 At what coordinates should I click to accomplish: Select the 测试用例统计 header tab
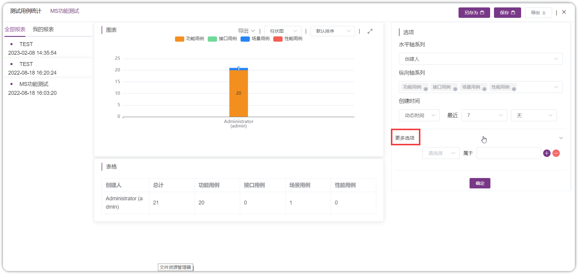26,11
